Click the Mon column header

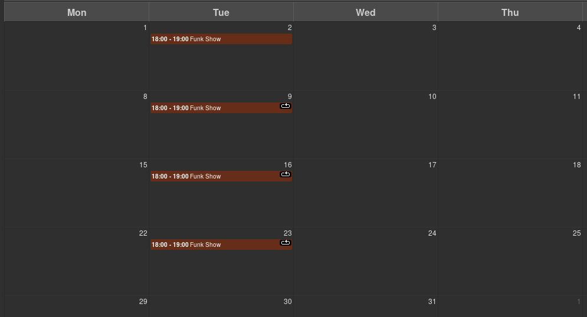[77, 12]
